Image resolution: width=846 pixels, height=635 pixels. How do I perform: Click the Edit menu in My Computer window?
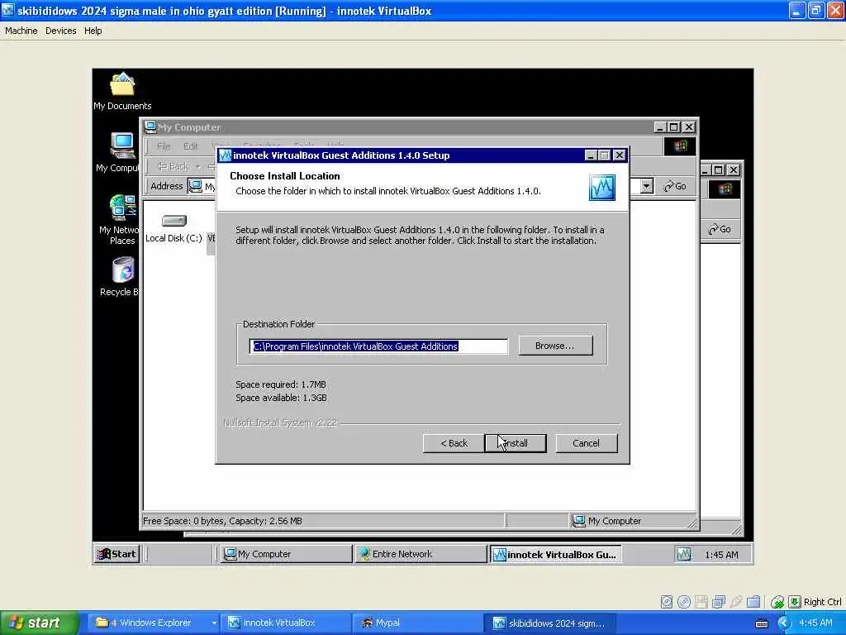click(191, 146)
